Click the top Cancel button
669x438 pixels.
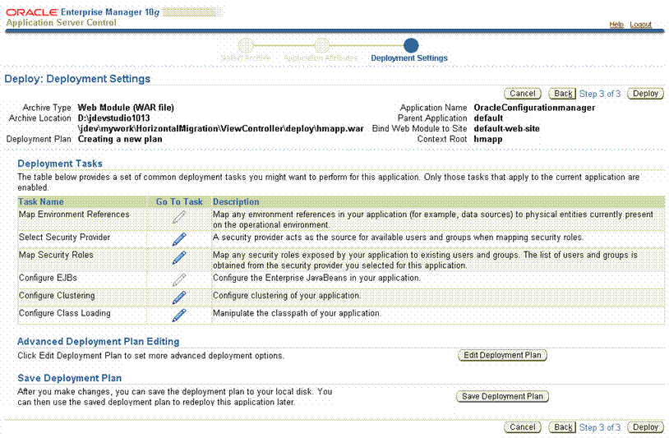click(523, 94)
